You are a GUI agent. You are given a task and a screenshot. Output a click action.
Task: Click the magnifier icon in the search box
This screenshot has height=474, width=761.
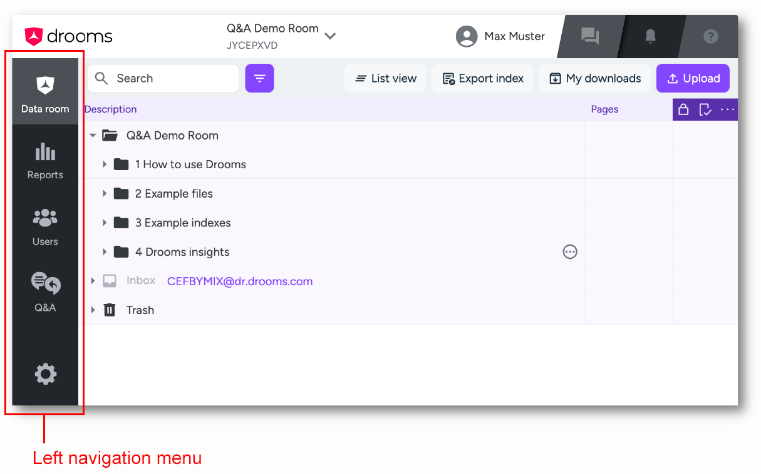(101, 78)
